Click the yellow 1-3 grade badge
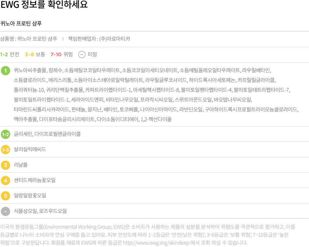309x247 pixels. point(6,150)
